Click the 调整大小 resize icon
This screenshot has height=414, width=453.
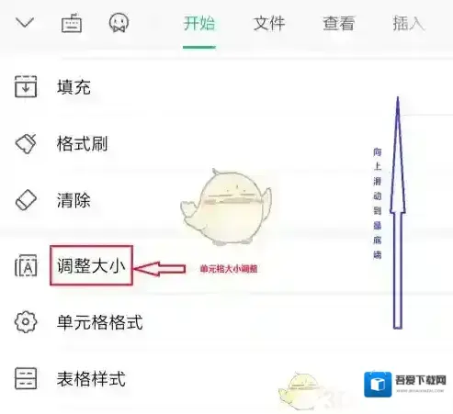[x=26, y=265]
